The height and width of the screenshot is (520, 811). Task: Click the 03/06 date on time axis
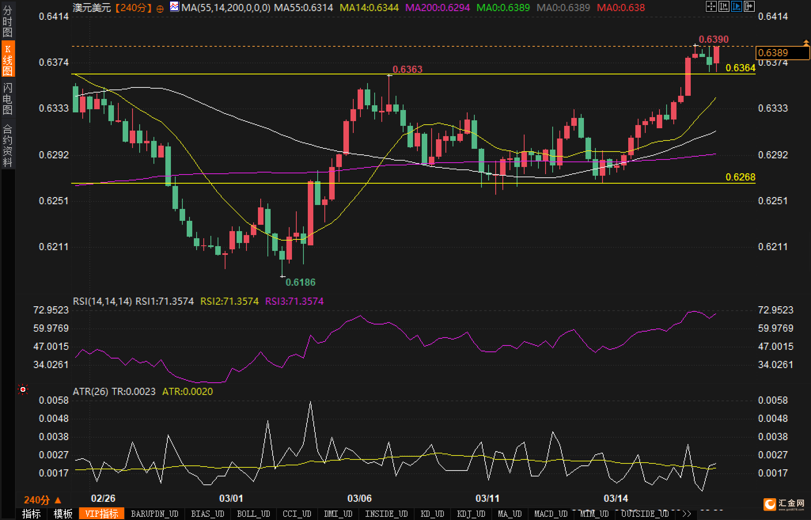(x=359, y=498)
